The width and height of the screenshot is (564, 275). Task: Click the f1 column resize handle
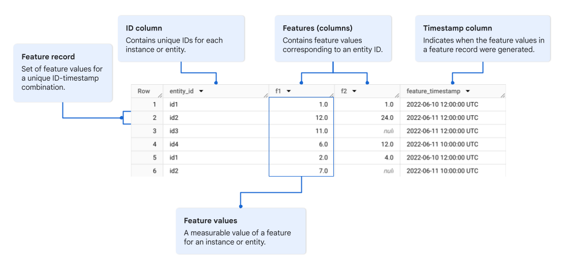tap(331, 95)
